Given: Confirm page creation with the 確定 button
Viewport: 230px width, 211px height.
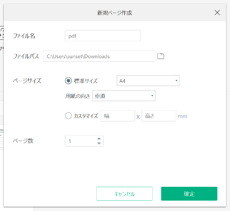Looking at the screenshot, I should [x=189, y=194].
